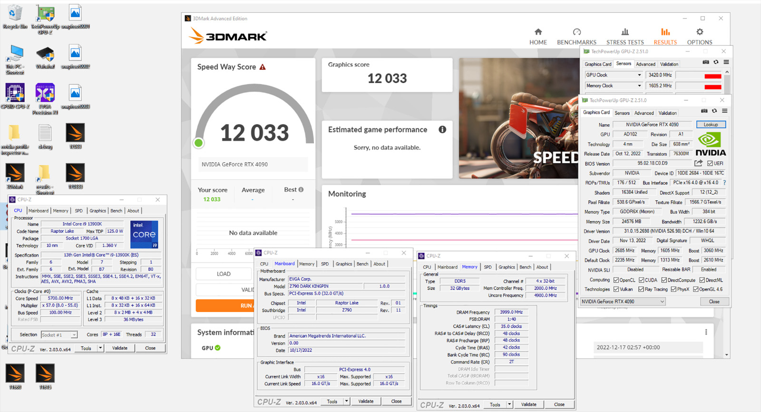This screenshot has width=761, height=412.
Task: Expand the GPU Clock sensor dropdown
Action: coord(639,75)
